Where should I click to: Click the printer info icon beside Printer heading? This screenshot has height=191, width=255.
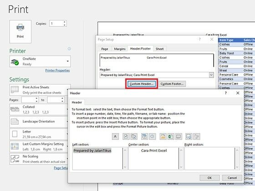click(x=69, y=49)
